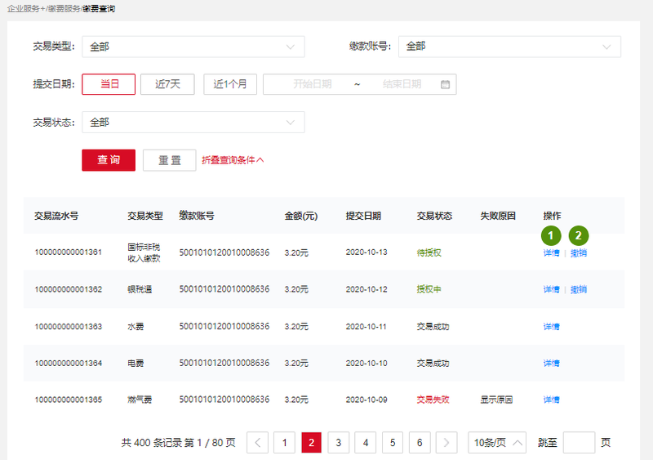Image resolution: width=653 pixels, height=460 pixels.
Task: Collapse query conditions via 折叠查询条件
Action: (x=233, y=160)
